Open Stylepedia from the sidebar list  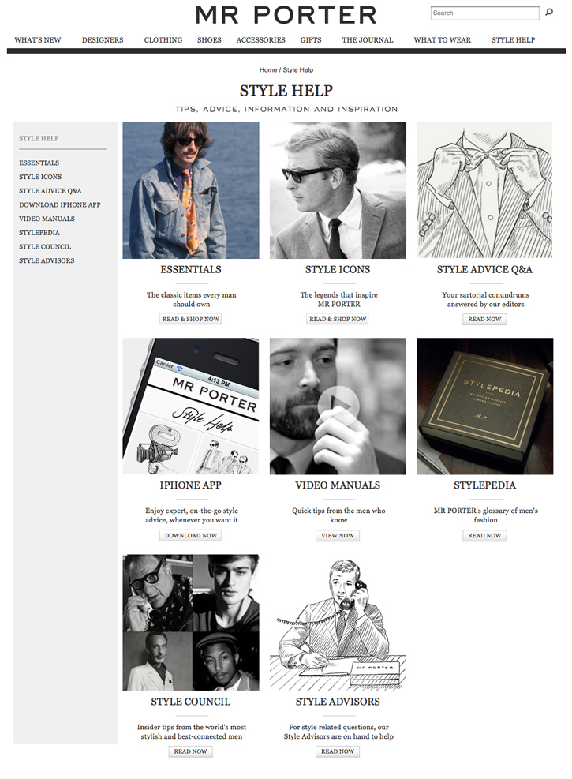click(39, 233)
